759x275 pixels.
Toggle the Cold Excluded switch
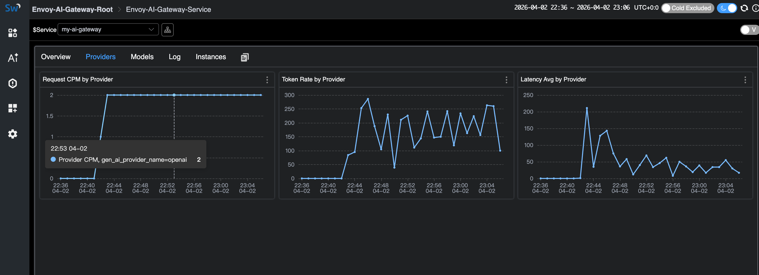click(687, 8)
